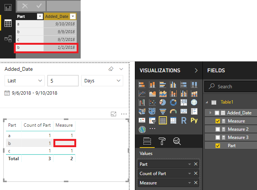Viewport: 257px width, 190px height.
Task: Open the Days period dropdown
Action: 102,81
